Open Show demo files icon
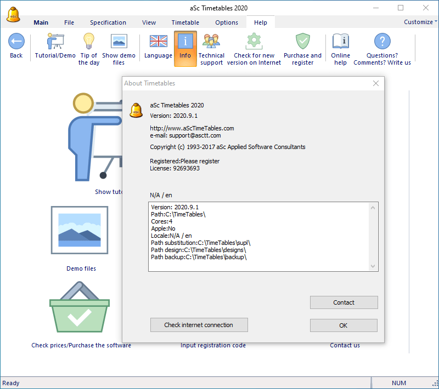 pyautogui.click(x=119, y=41)
